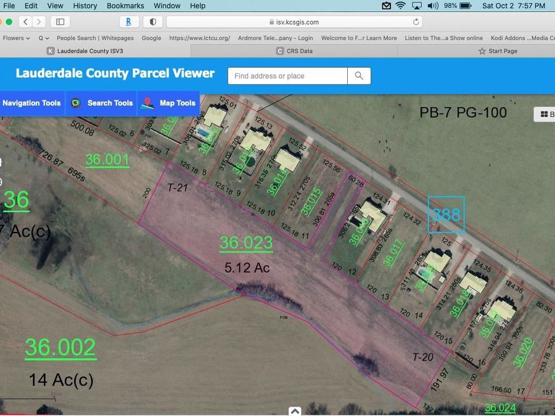Image resolution: width=555 pixels, height=416 pixels.
Task: Click the date and time in menu bar
Action: pyautogui.click(x=514, y=6)
